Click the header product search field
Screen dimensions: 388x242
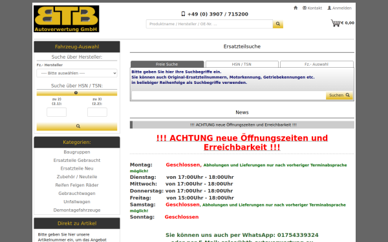point(210,24)
